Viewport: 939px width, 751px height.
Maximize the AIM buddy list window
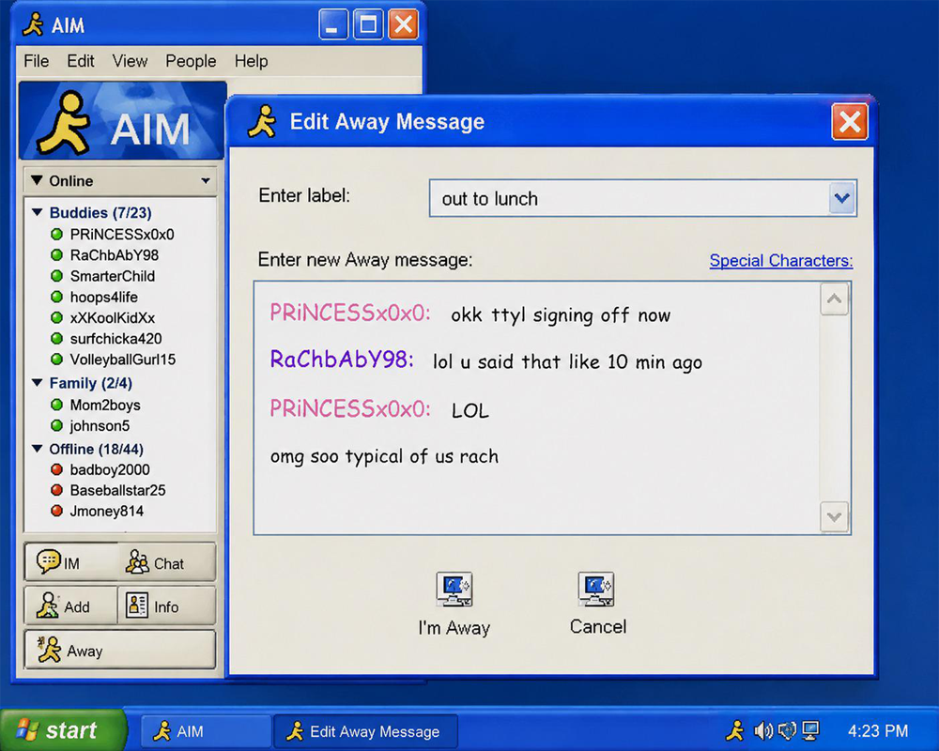pos(368,24)
